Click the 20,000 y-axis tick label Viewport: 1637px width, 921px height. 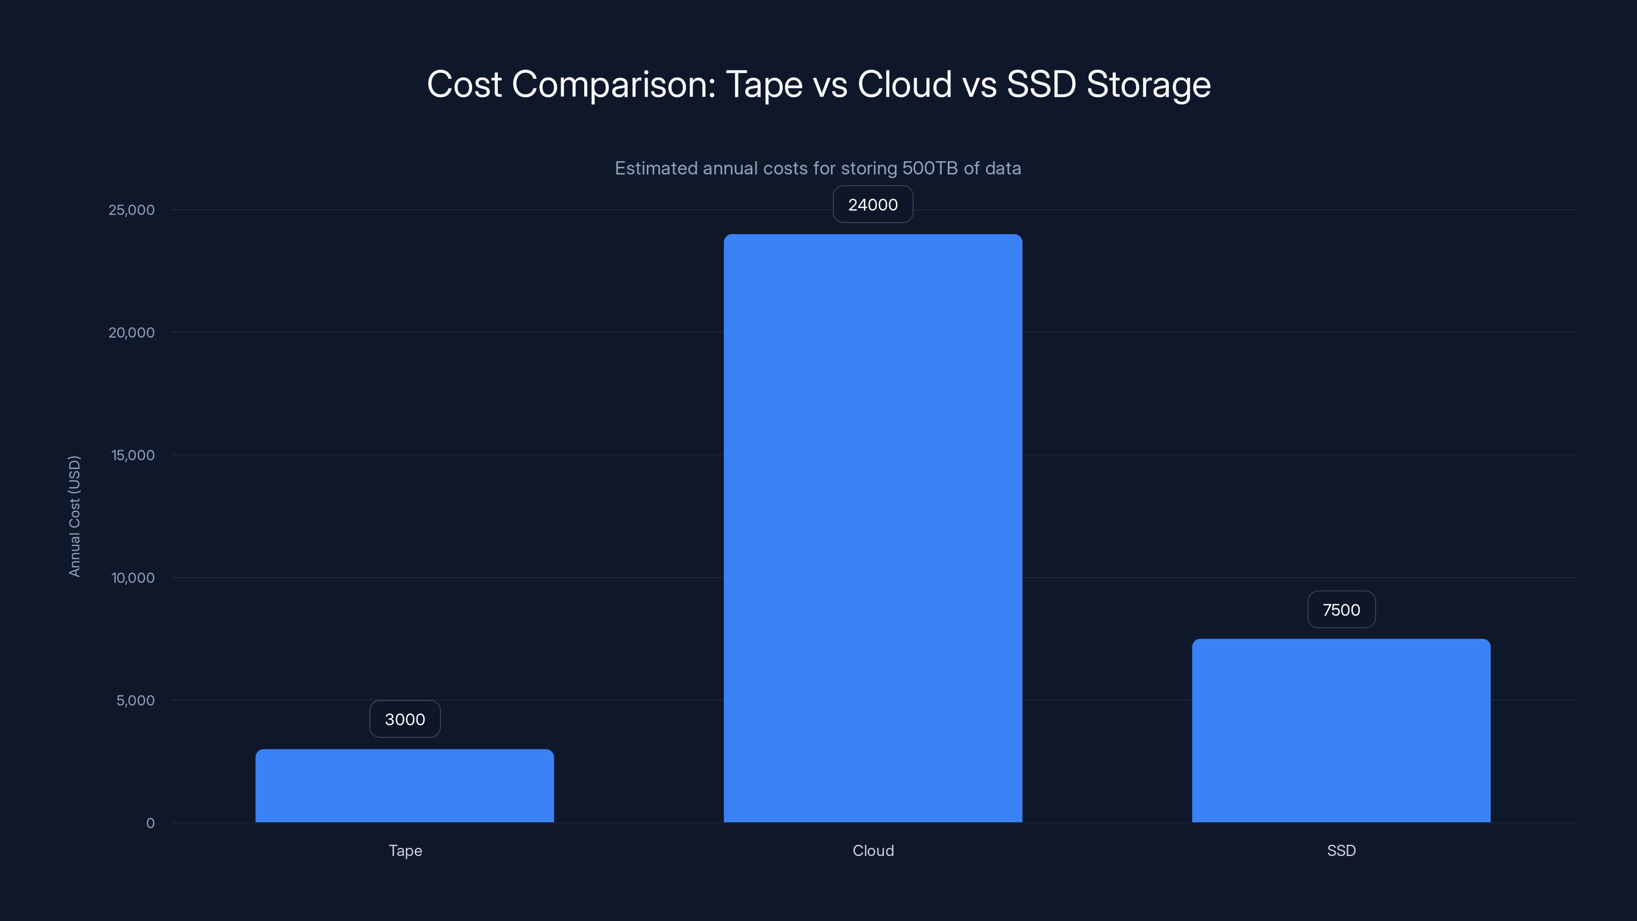(131, 333)
